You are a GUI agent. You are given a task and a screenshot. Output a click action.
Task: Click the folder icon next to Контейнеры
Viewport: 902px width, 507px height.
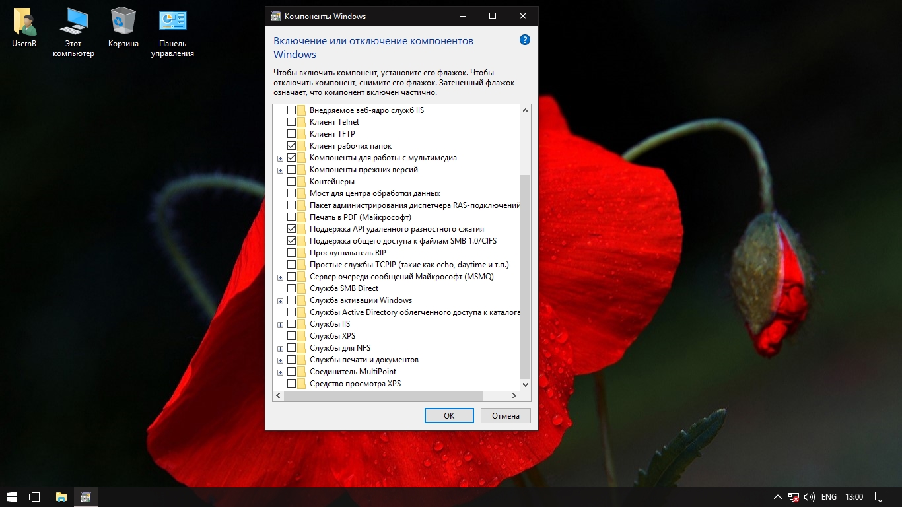pos(302,182)
